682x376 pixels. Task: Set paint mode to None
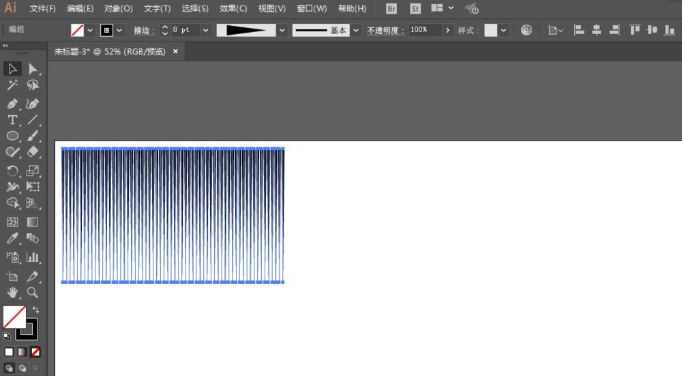(35, 352)
